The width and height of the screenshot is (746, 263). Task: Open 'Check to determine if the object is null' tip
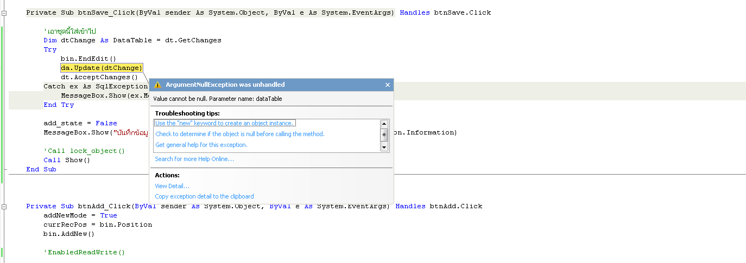click(239, 134)
